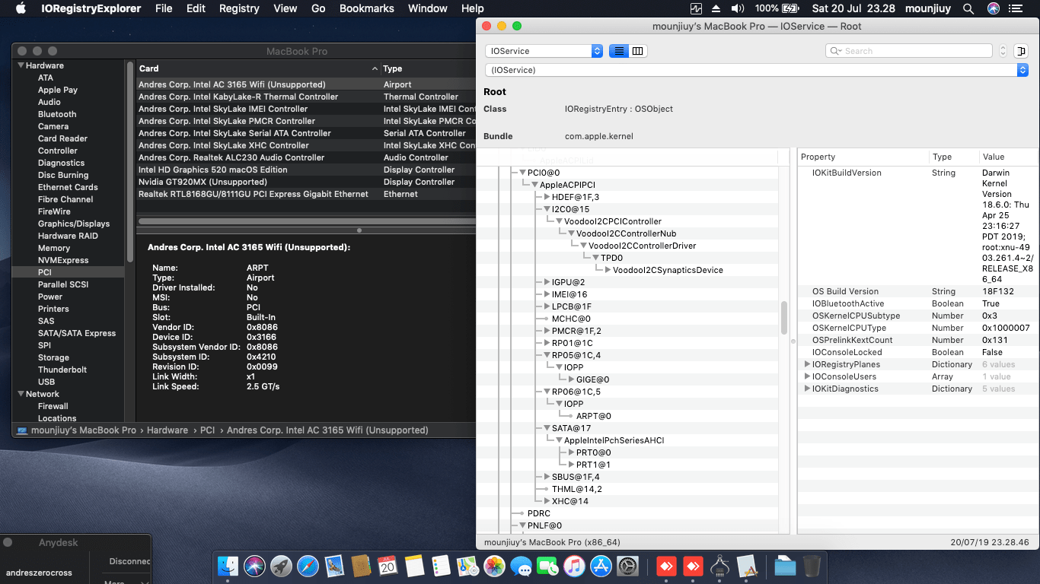Viewport: 1040px width, 584px height.
Task: Open the Window menu
Action: click(428, 8)
